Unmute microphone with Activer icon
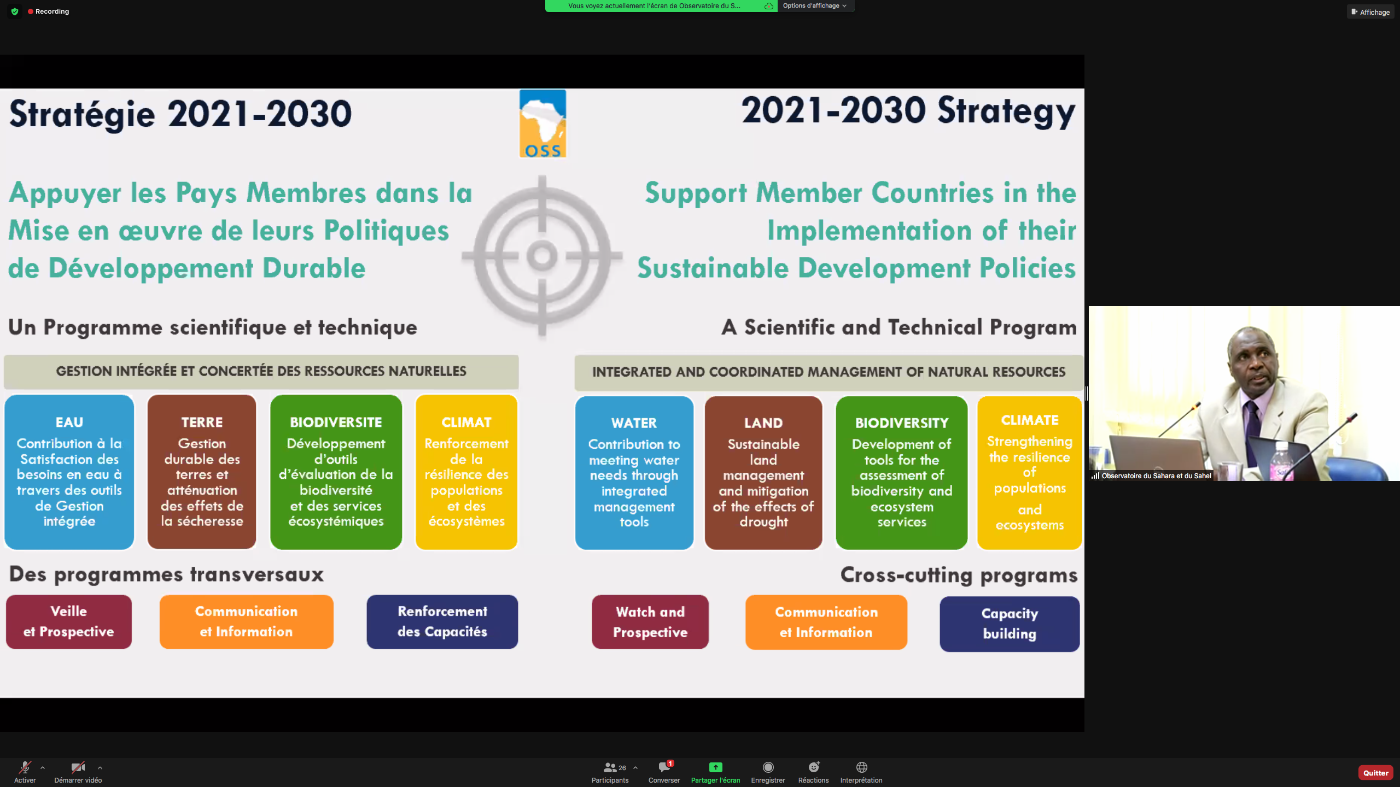 point(25,768)
